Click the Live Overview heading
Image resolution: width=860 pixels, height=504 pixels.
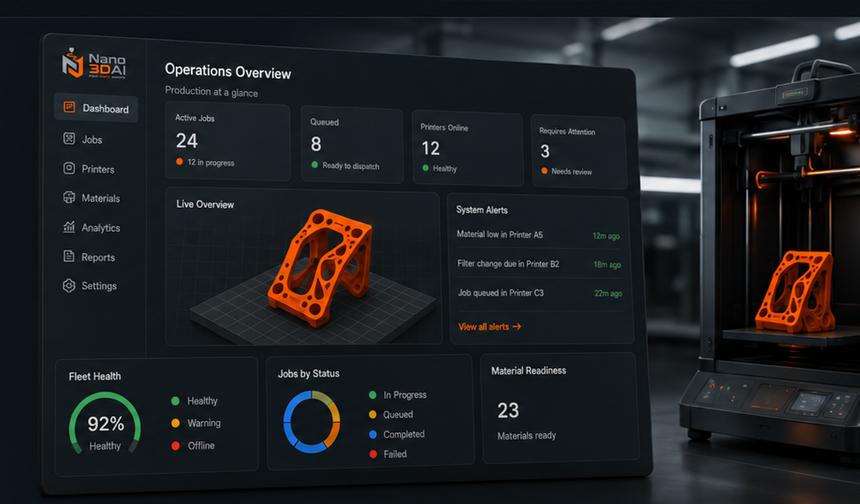click(x=205, y=204)
